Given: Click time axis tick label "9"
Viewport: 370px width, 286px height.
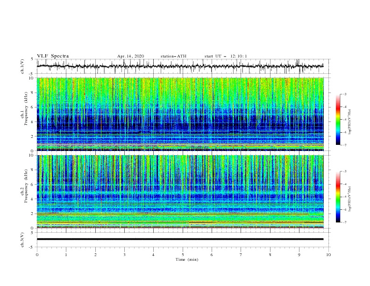Looking at the screenshot, I should pos(299,255).
